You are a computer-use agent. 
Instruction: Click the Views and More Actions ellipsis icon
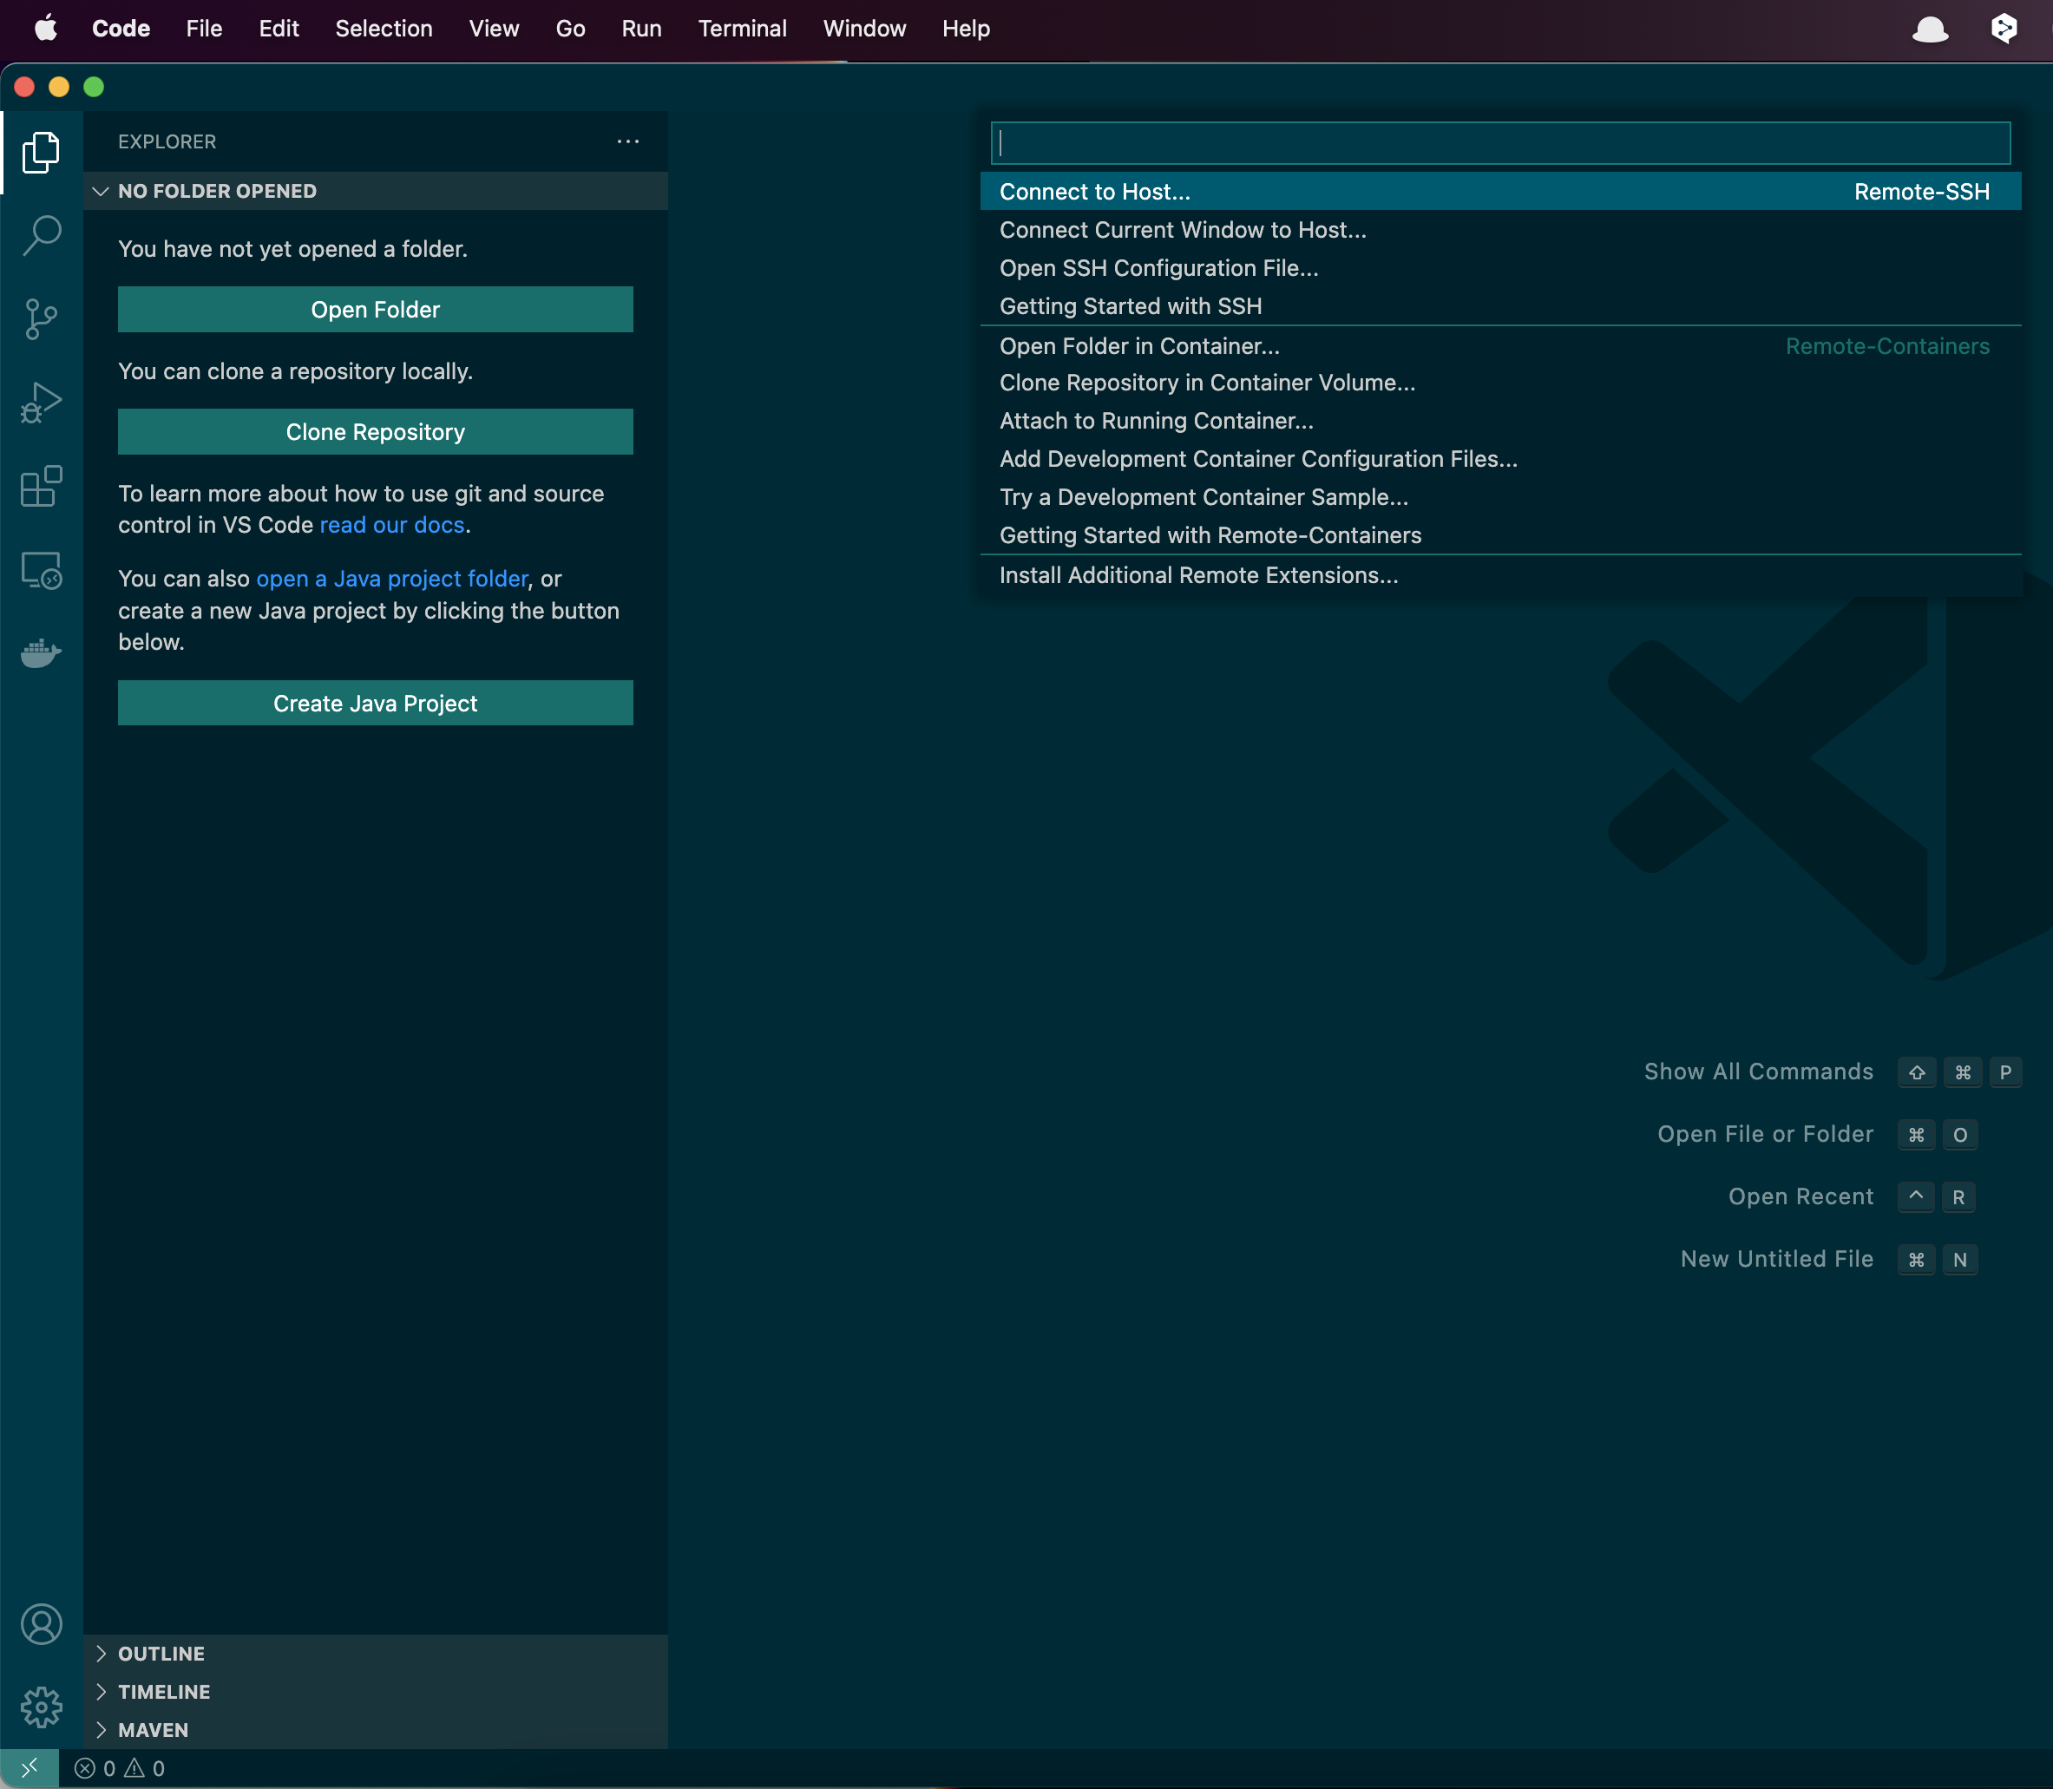click(627, 141)
